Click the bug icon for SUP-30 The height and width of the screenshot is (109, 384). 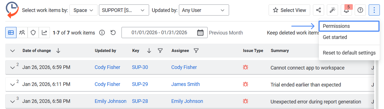coord(246,67)
